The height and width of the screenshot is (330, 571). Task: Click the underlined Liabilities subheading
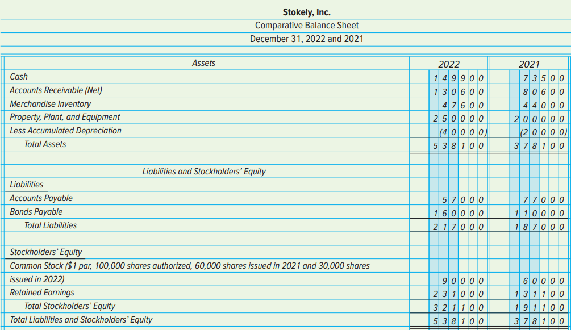27,185
